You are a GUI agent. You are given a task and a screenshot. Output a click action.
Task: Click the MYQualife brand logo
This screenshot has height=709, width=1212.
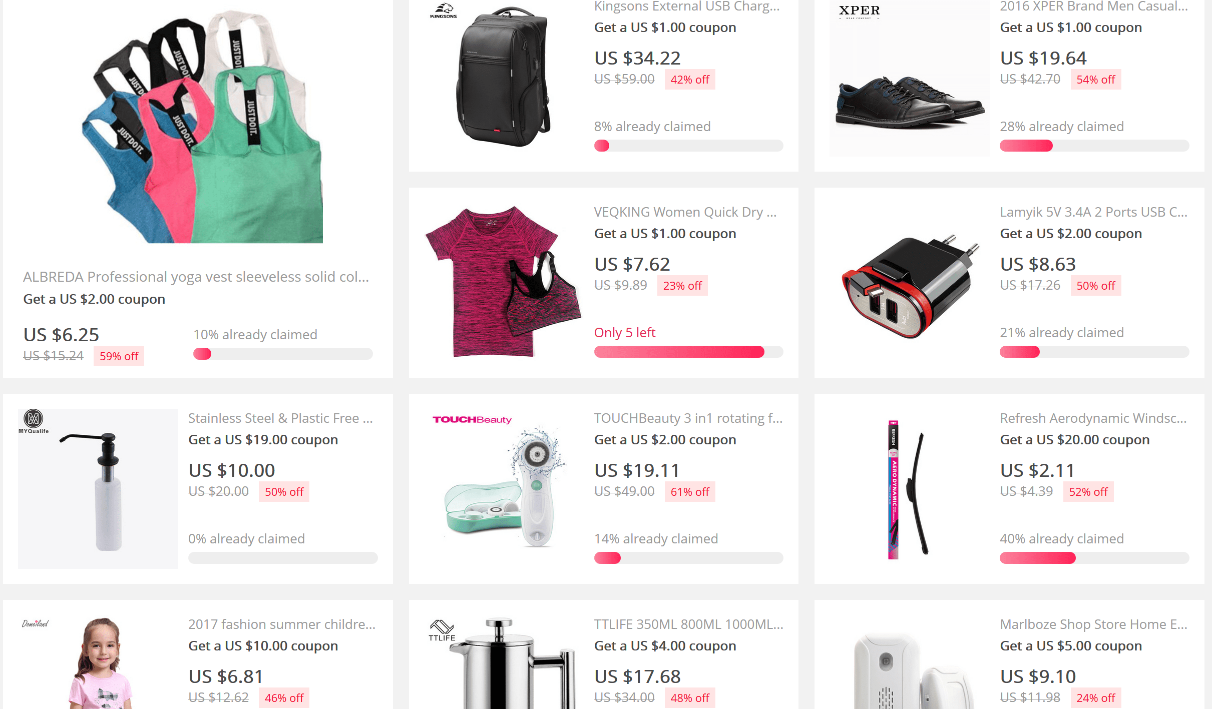coord(34,422)
